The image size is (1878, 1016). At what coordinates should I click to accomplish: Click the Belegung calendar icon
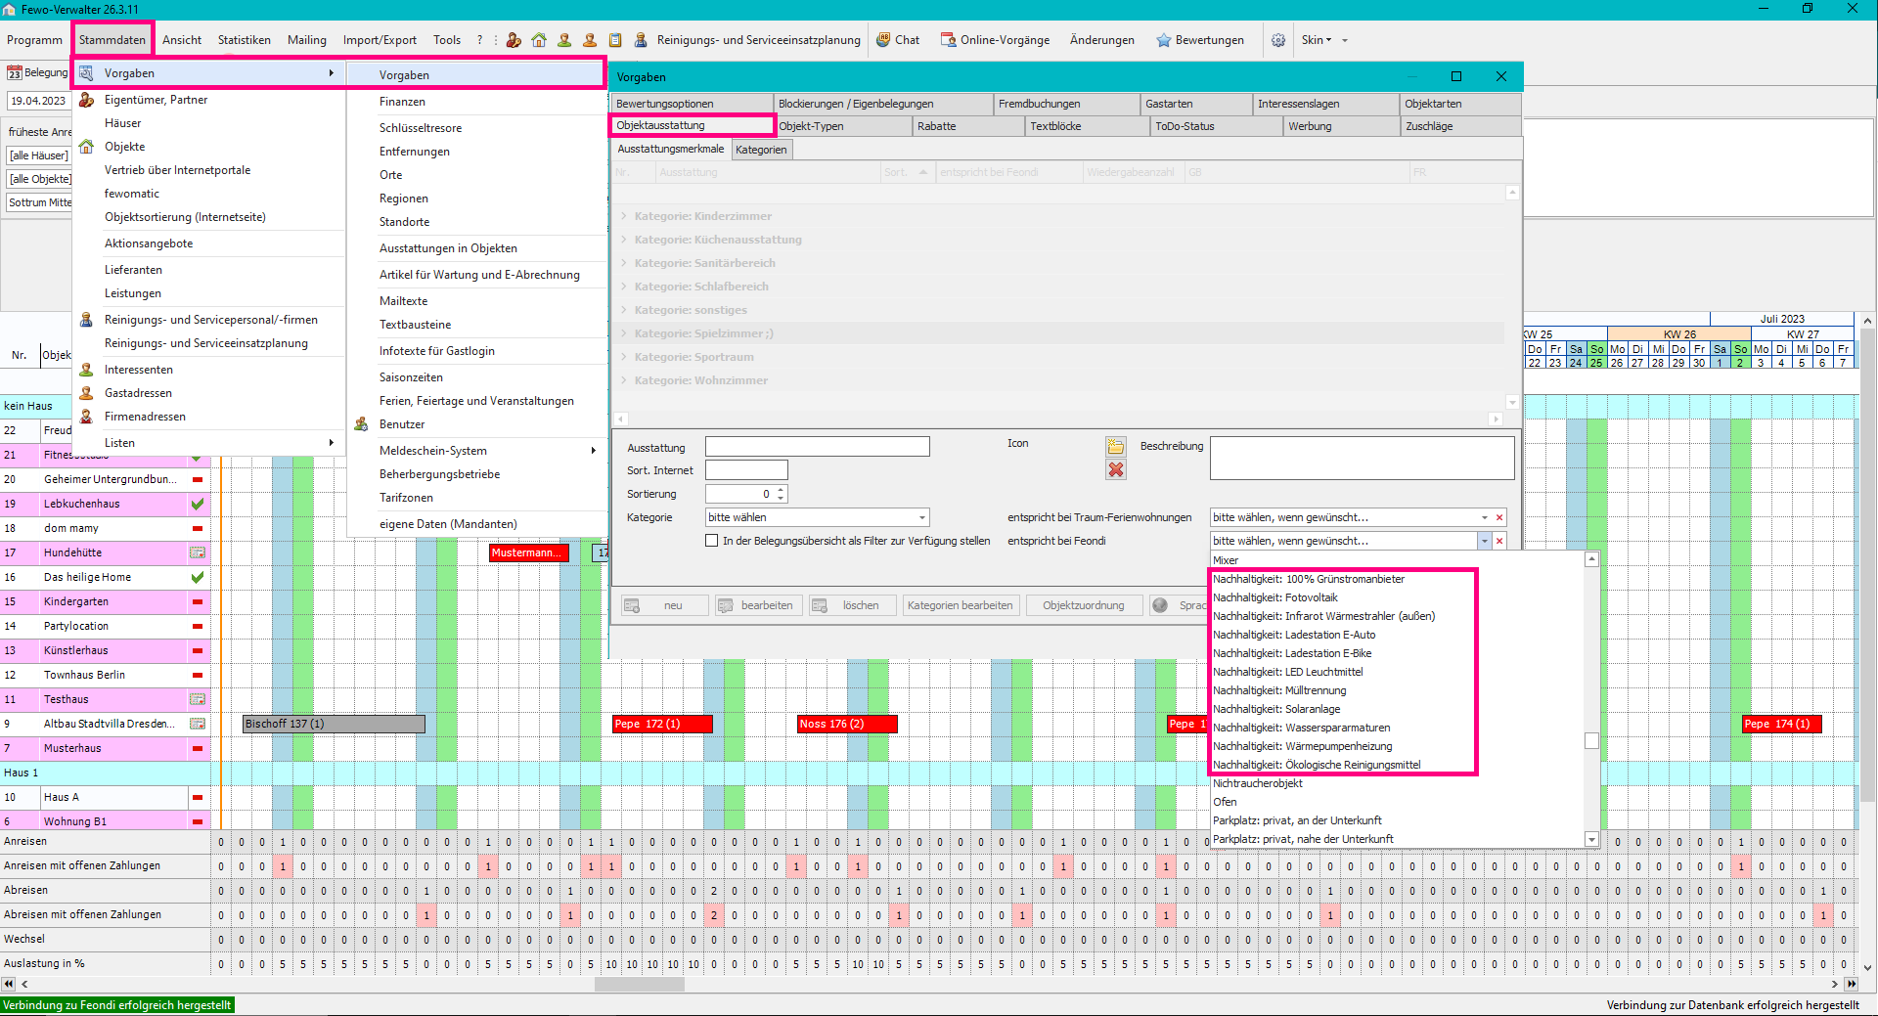(15, 73)
